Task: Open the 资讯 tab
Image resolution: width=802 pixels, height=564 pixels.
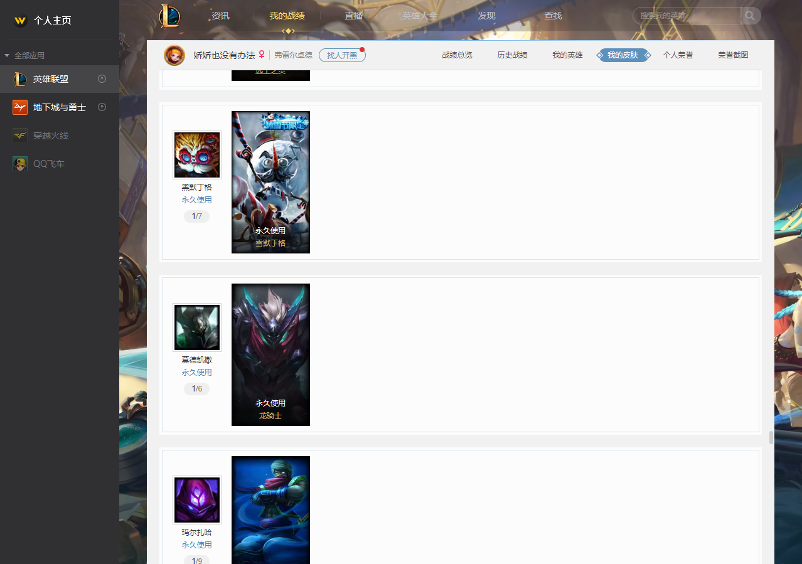Action: 220,16
